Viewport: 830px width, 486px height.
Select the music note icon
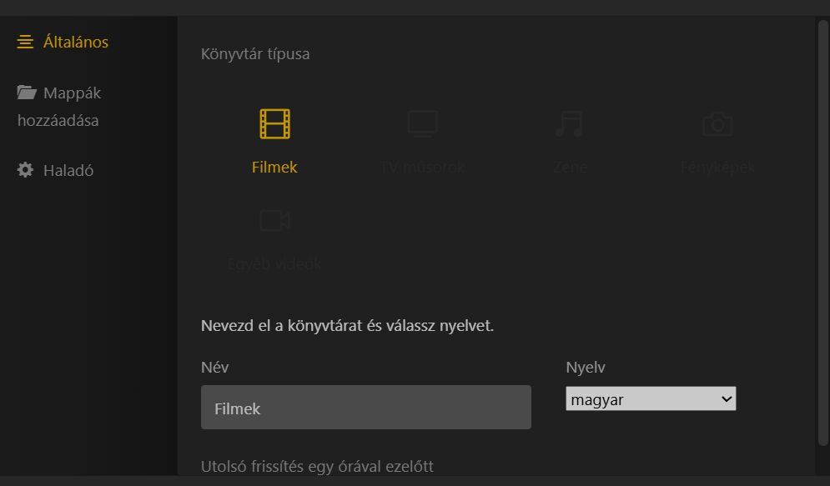click(570, 123)
